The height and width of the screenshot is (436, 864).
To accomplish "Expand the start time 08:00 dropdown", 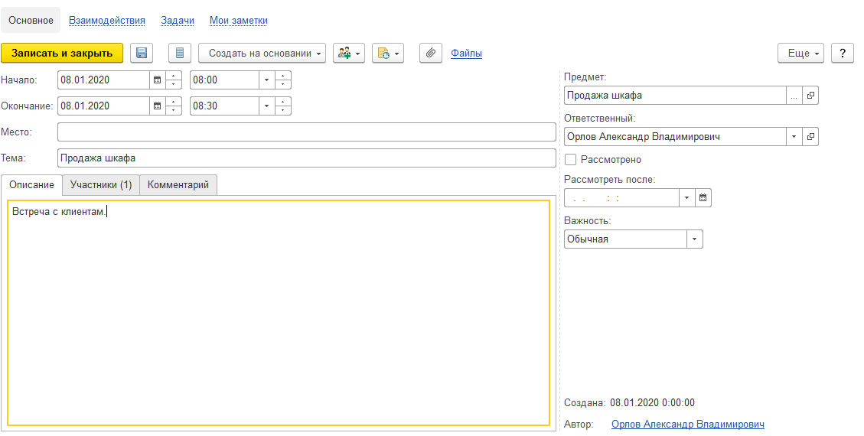I will coord(266,80).
